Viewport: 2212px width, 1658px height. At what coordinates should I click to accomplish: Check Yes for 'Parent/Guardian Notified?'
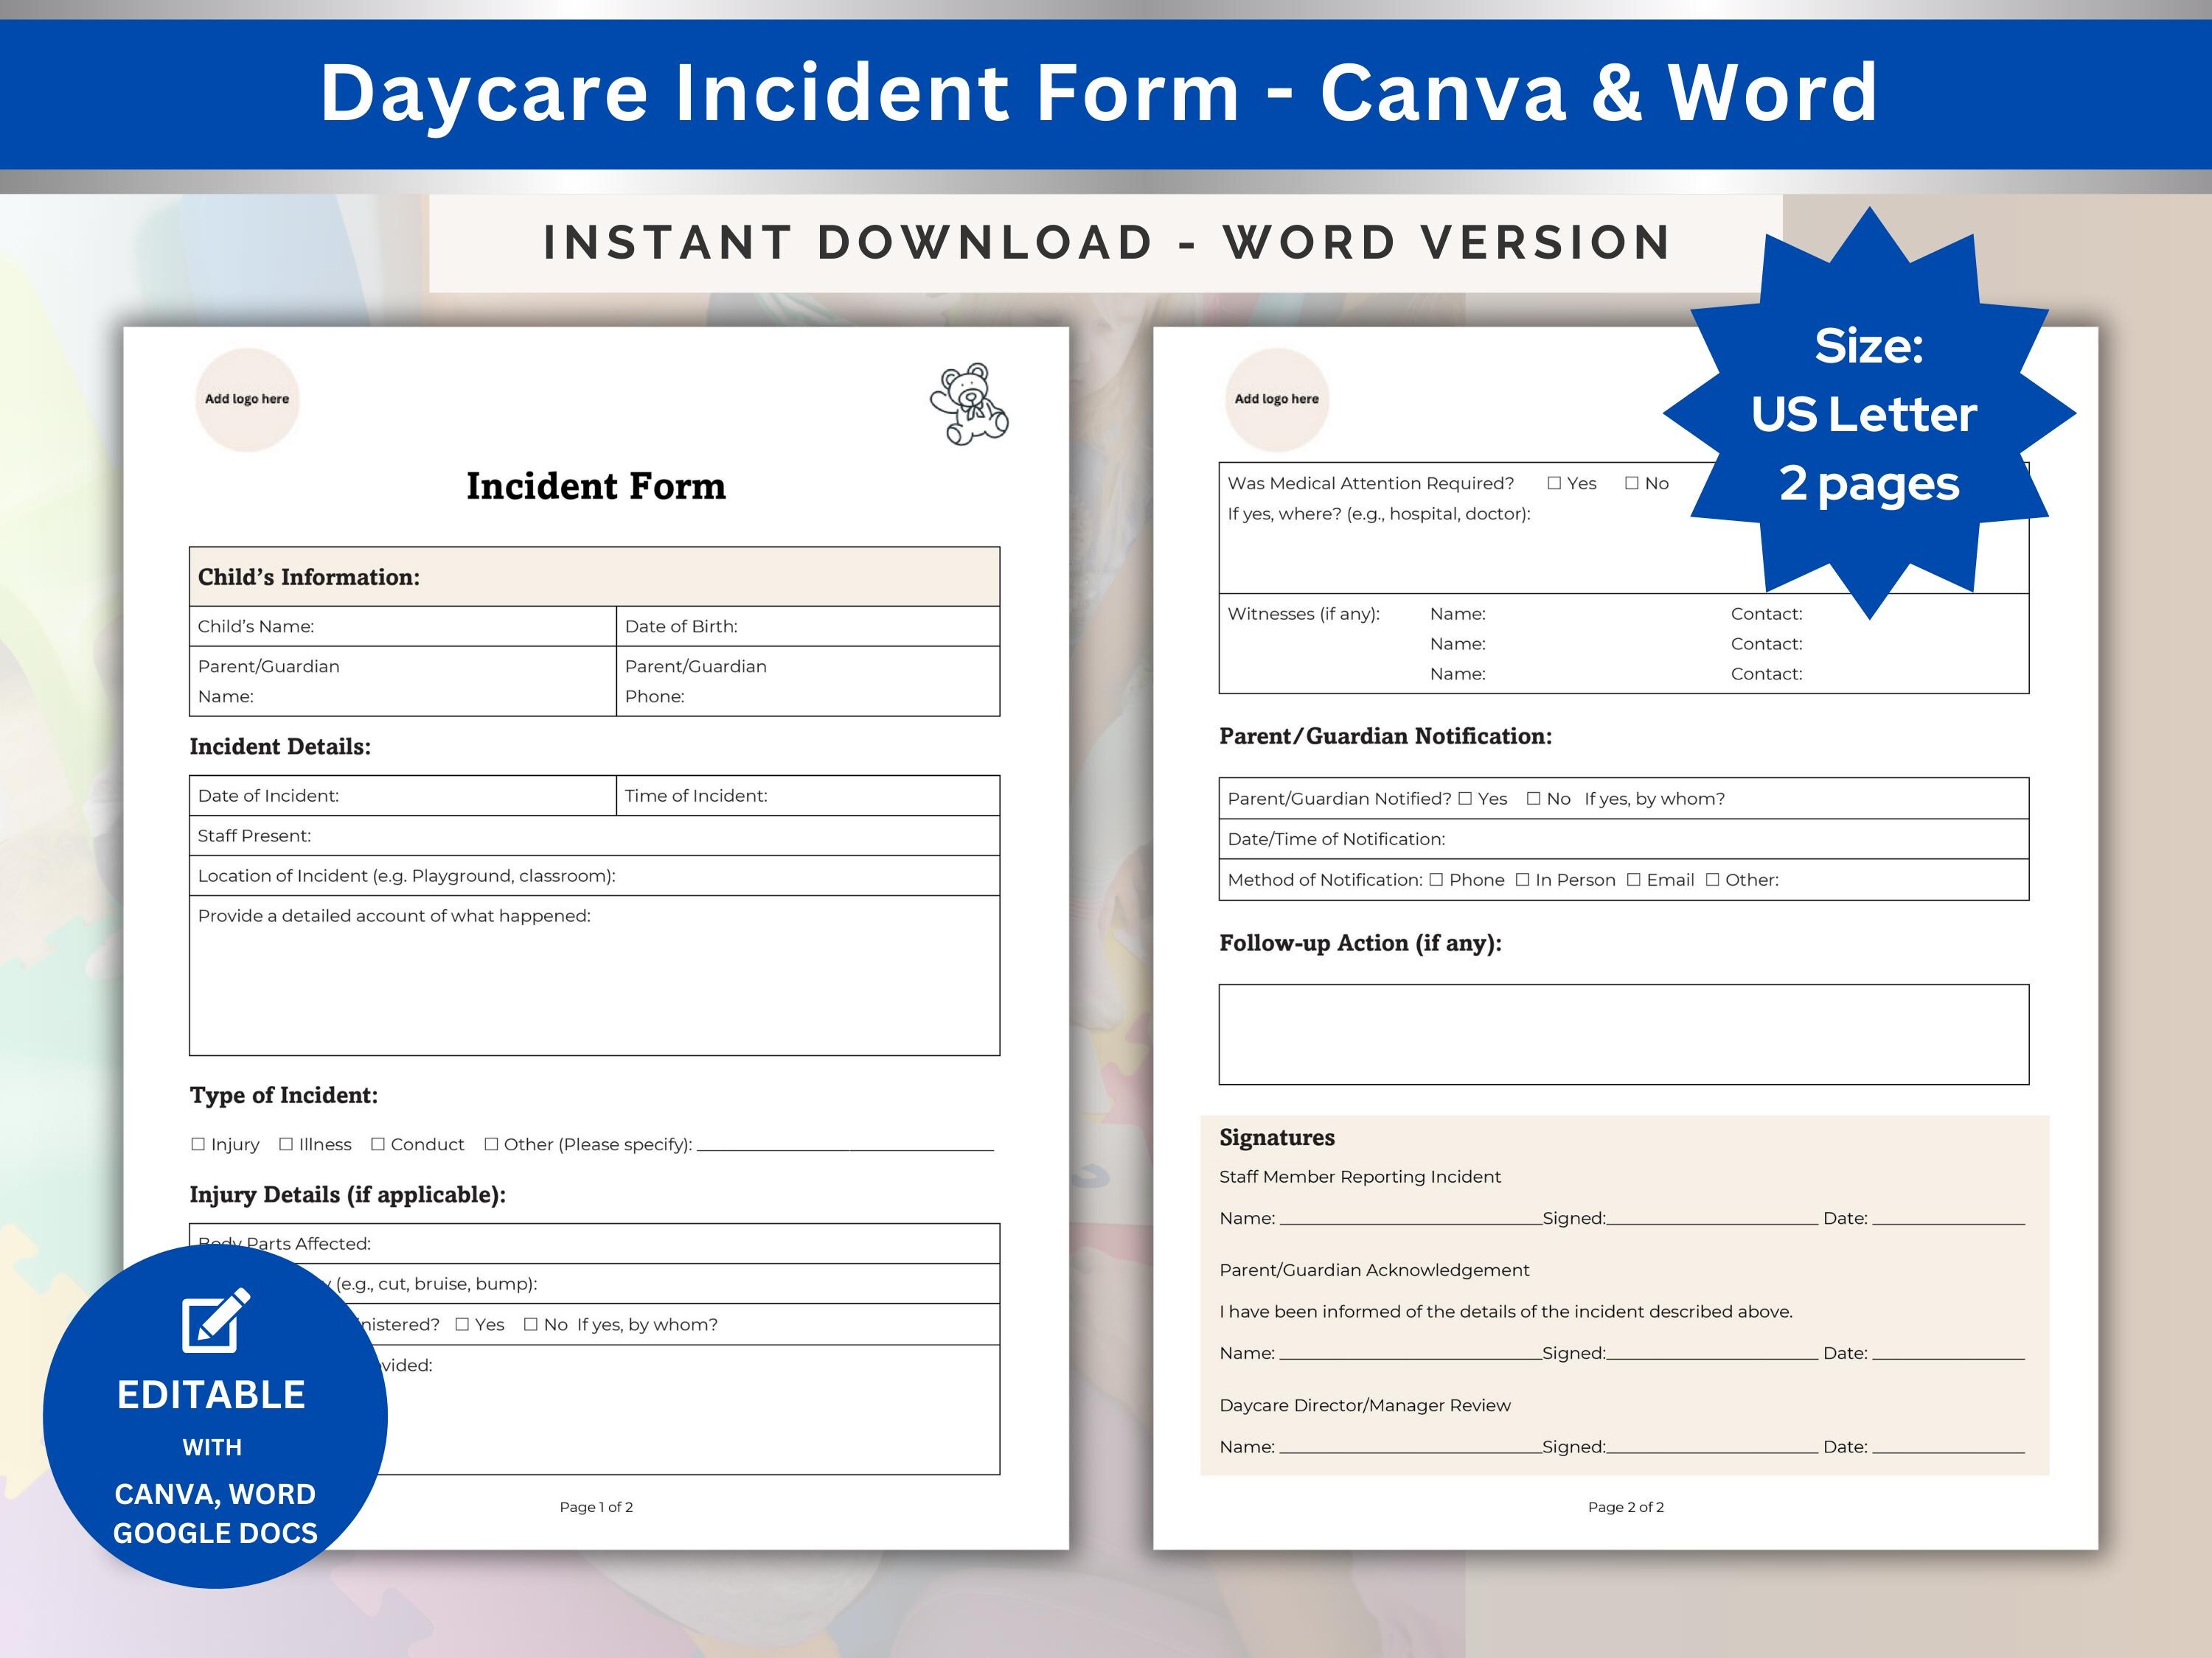pyautogui.click(x=1466, y=799)
